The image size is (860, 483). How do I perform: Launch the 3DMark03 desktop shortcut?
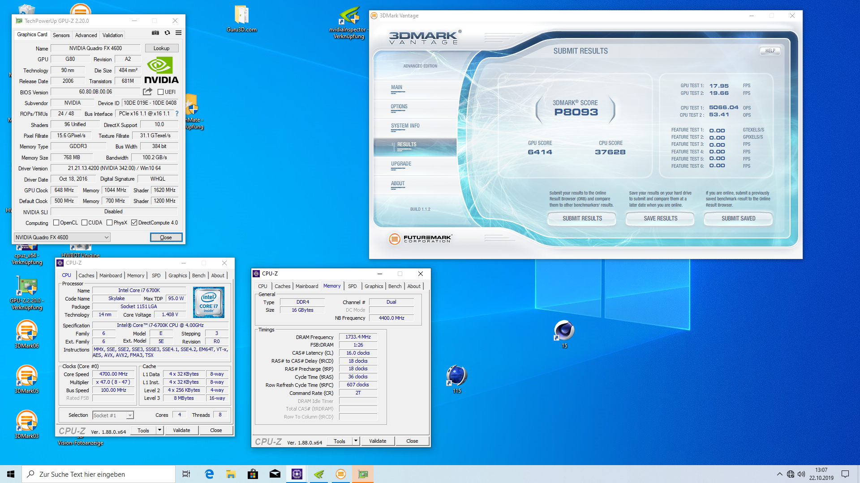point(27,424)
